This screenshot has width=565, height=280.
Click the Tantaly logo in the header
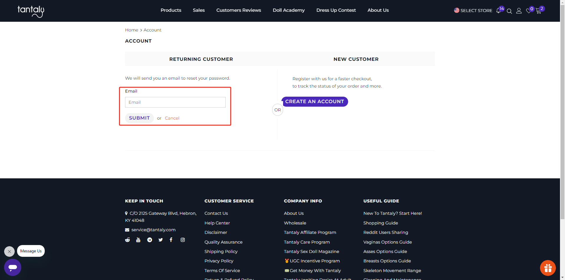click(31, 11)
